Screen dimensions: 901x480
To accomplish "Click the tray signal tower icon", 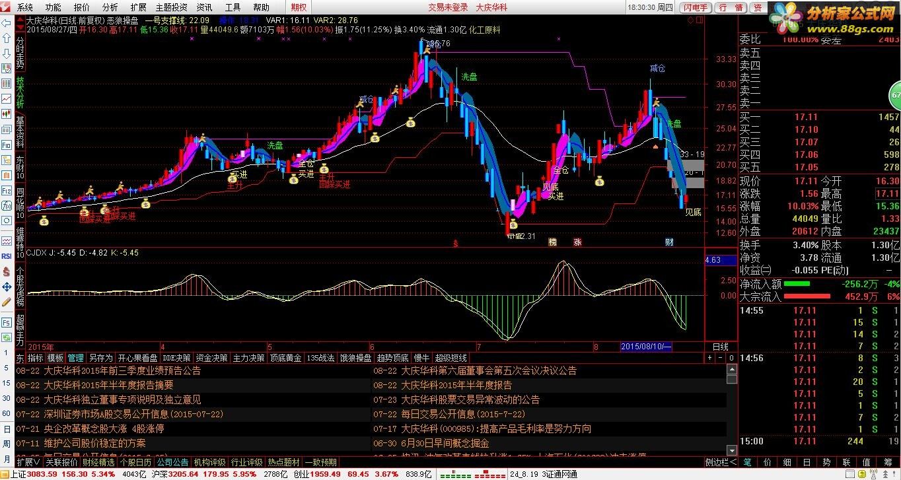I will (x=873, y=474).
